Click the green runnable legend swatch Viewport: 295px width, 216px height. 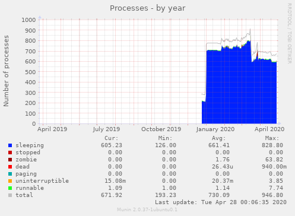click(10, 188)
